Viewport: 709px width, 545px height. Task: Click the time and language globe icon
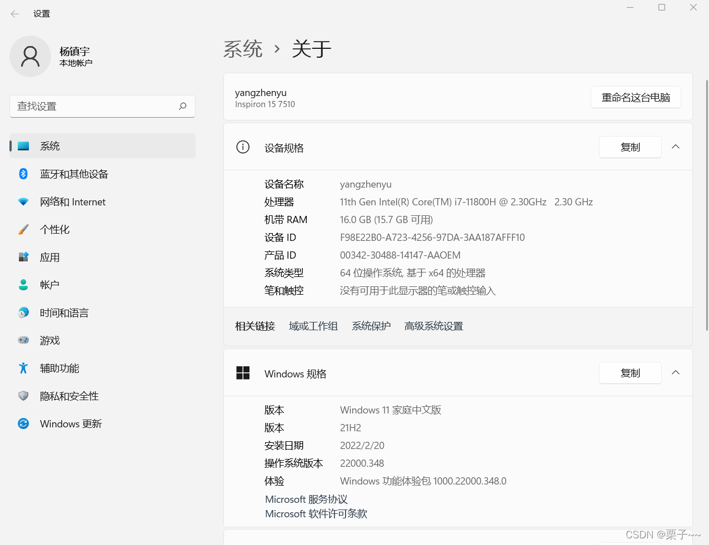coord(23,312)
